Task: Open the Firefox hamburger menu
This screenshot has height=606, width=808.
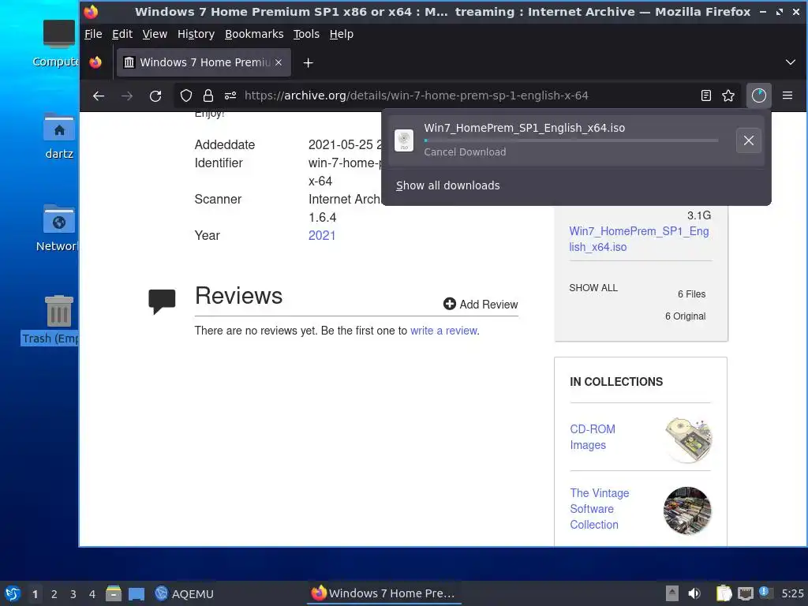Action: [787, 95]
